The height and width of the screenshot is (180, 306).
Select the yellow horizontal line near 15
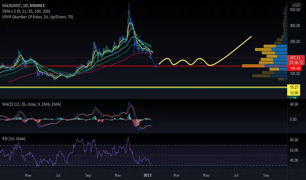pyautogui.click(x=143, y=87)
